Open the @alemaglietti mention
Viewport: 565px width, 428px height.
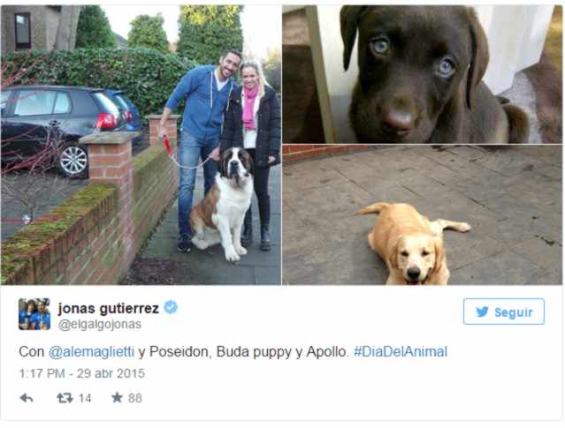pyautogui.click(x=91, y=351)
